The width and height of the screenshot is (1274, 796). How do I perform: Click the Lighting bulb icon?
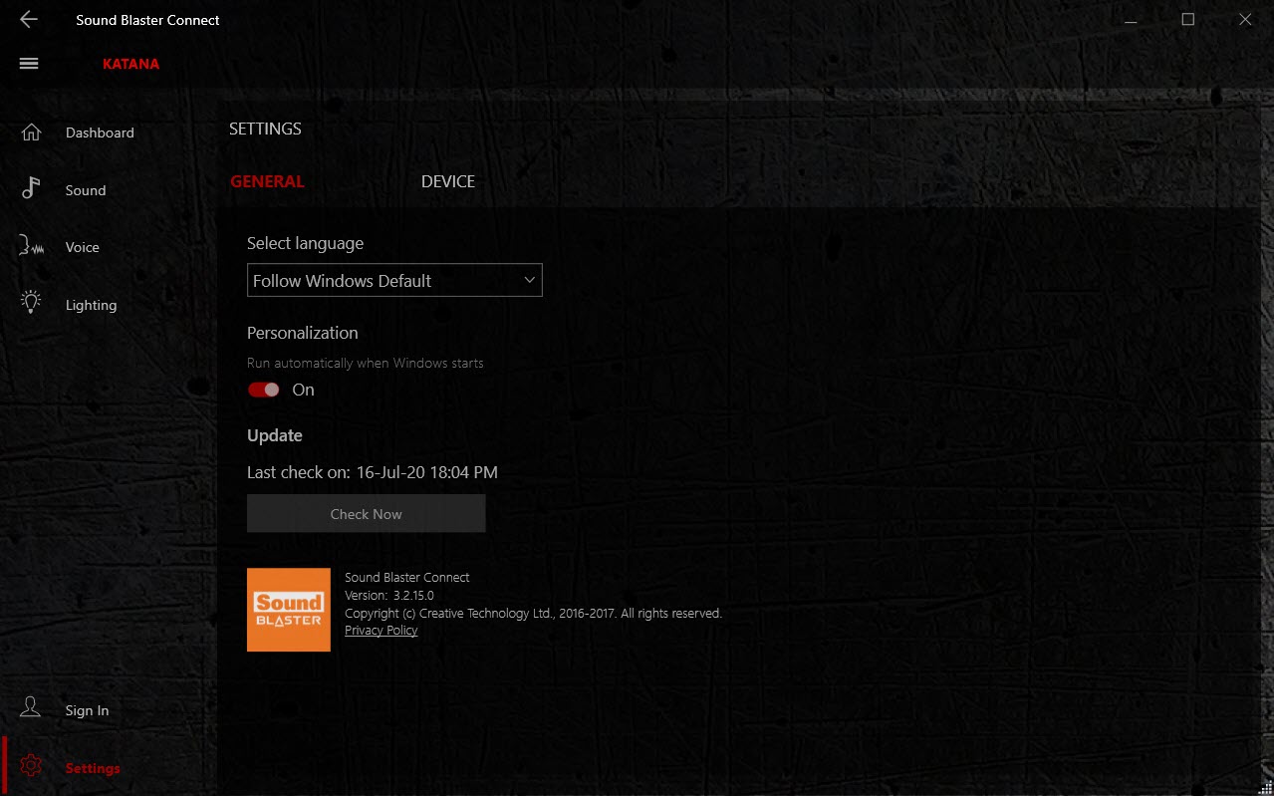31,304
